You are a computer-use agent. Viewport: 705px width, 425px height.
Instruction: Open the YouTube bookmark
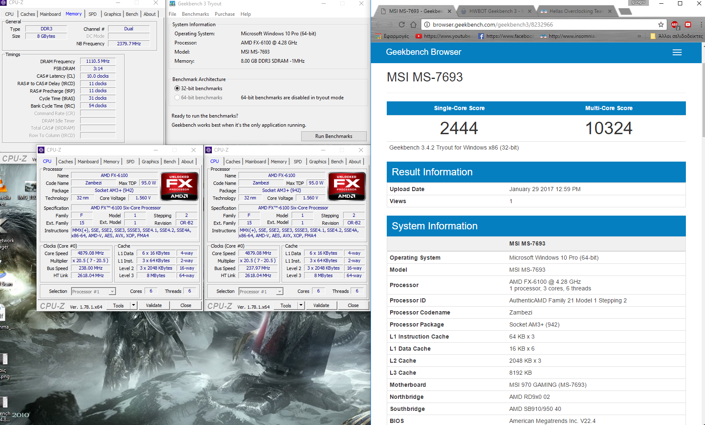(443, 36)
